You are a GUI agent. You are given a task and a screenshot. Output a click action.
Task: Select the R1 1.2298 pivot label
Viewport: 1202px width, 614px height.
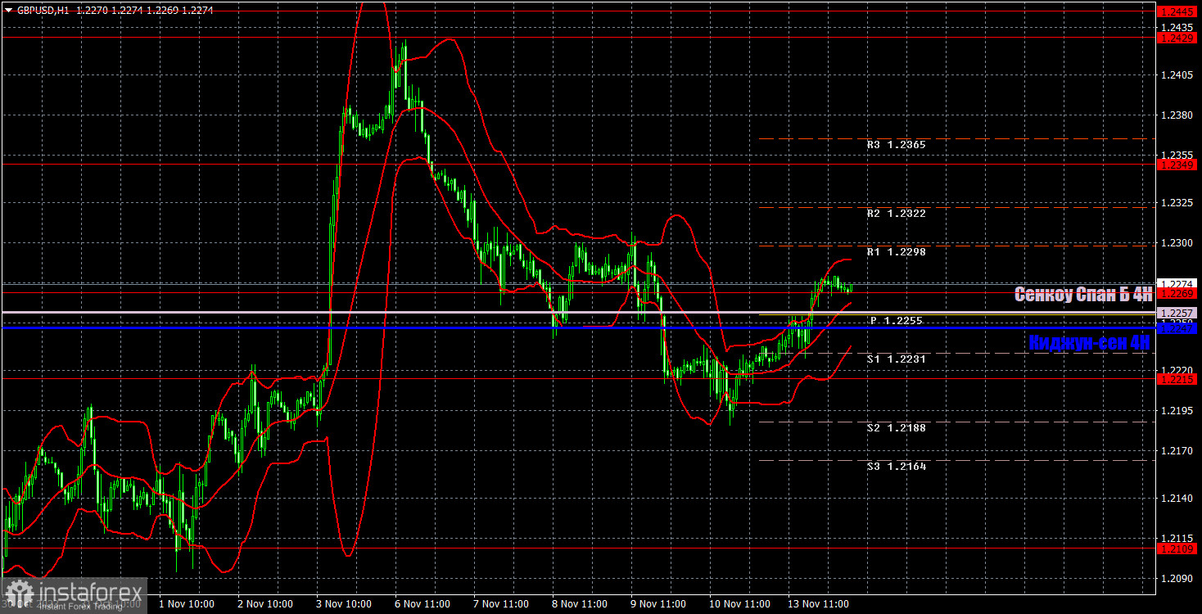(897, 252)
